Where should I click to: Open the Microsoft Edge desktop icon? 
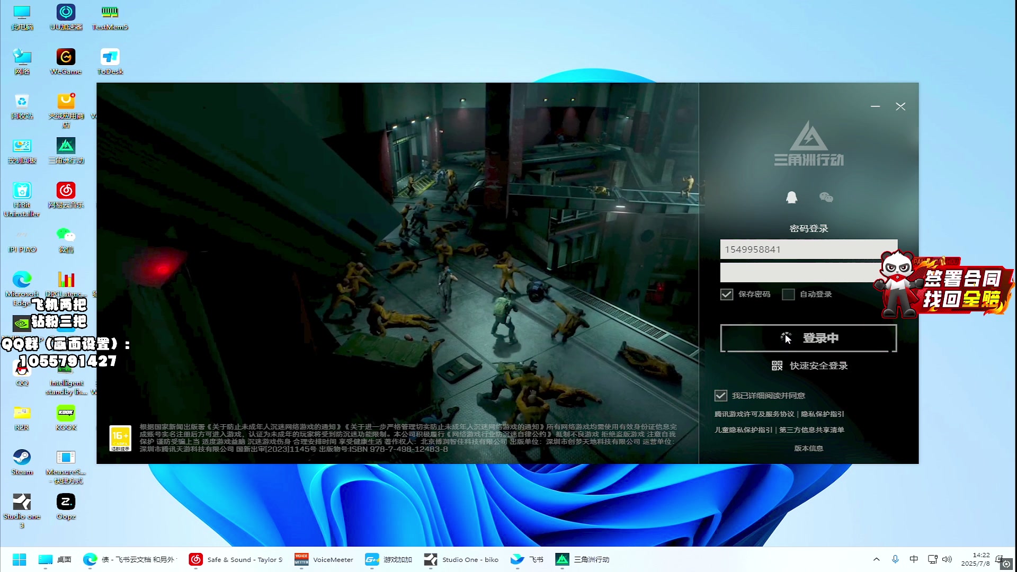22,288
